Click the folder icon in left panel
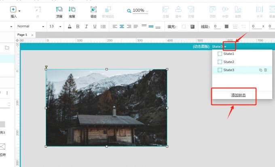Screen dimensions: 275x167 7,48
